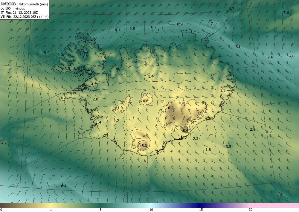Click the 2.4 value on the map
This screenshot has height=212, width=299.
[x=94, y=83]
